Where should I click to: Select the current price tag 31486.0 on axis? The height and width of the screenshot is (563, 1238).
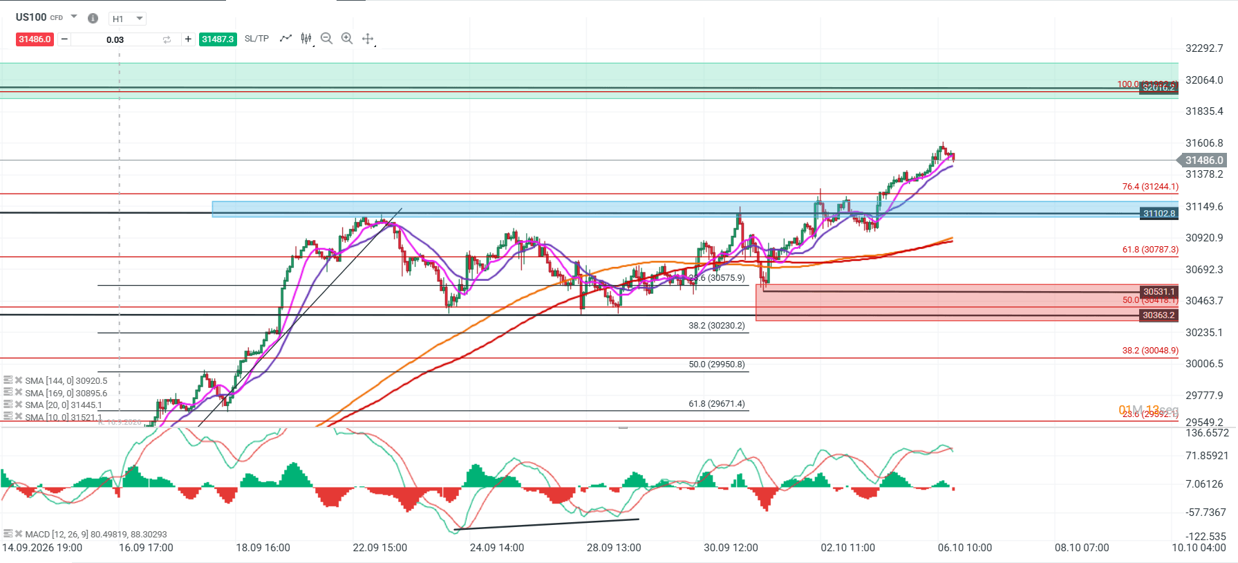1203,160
